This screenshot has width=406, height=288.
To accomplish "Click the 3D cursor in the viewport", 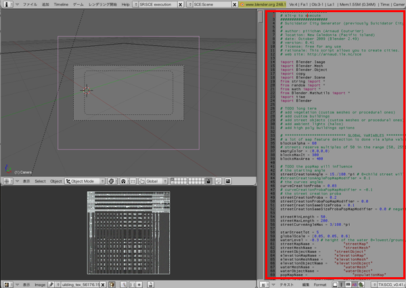I will click(87, 91).
